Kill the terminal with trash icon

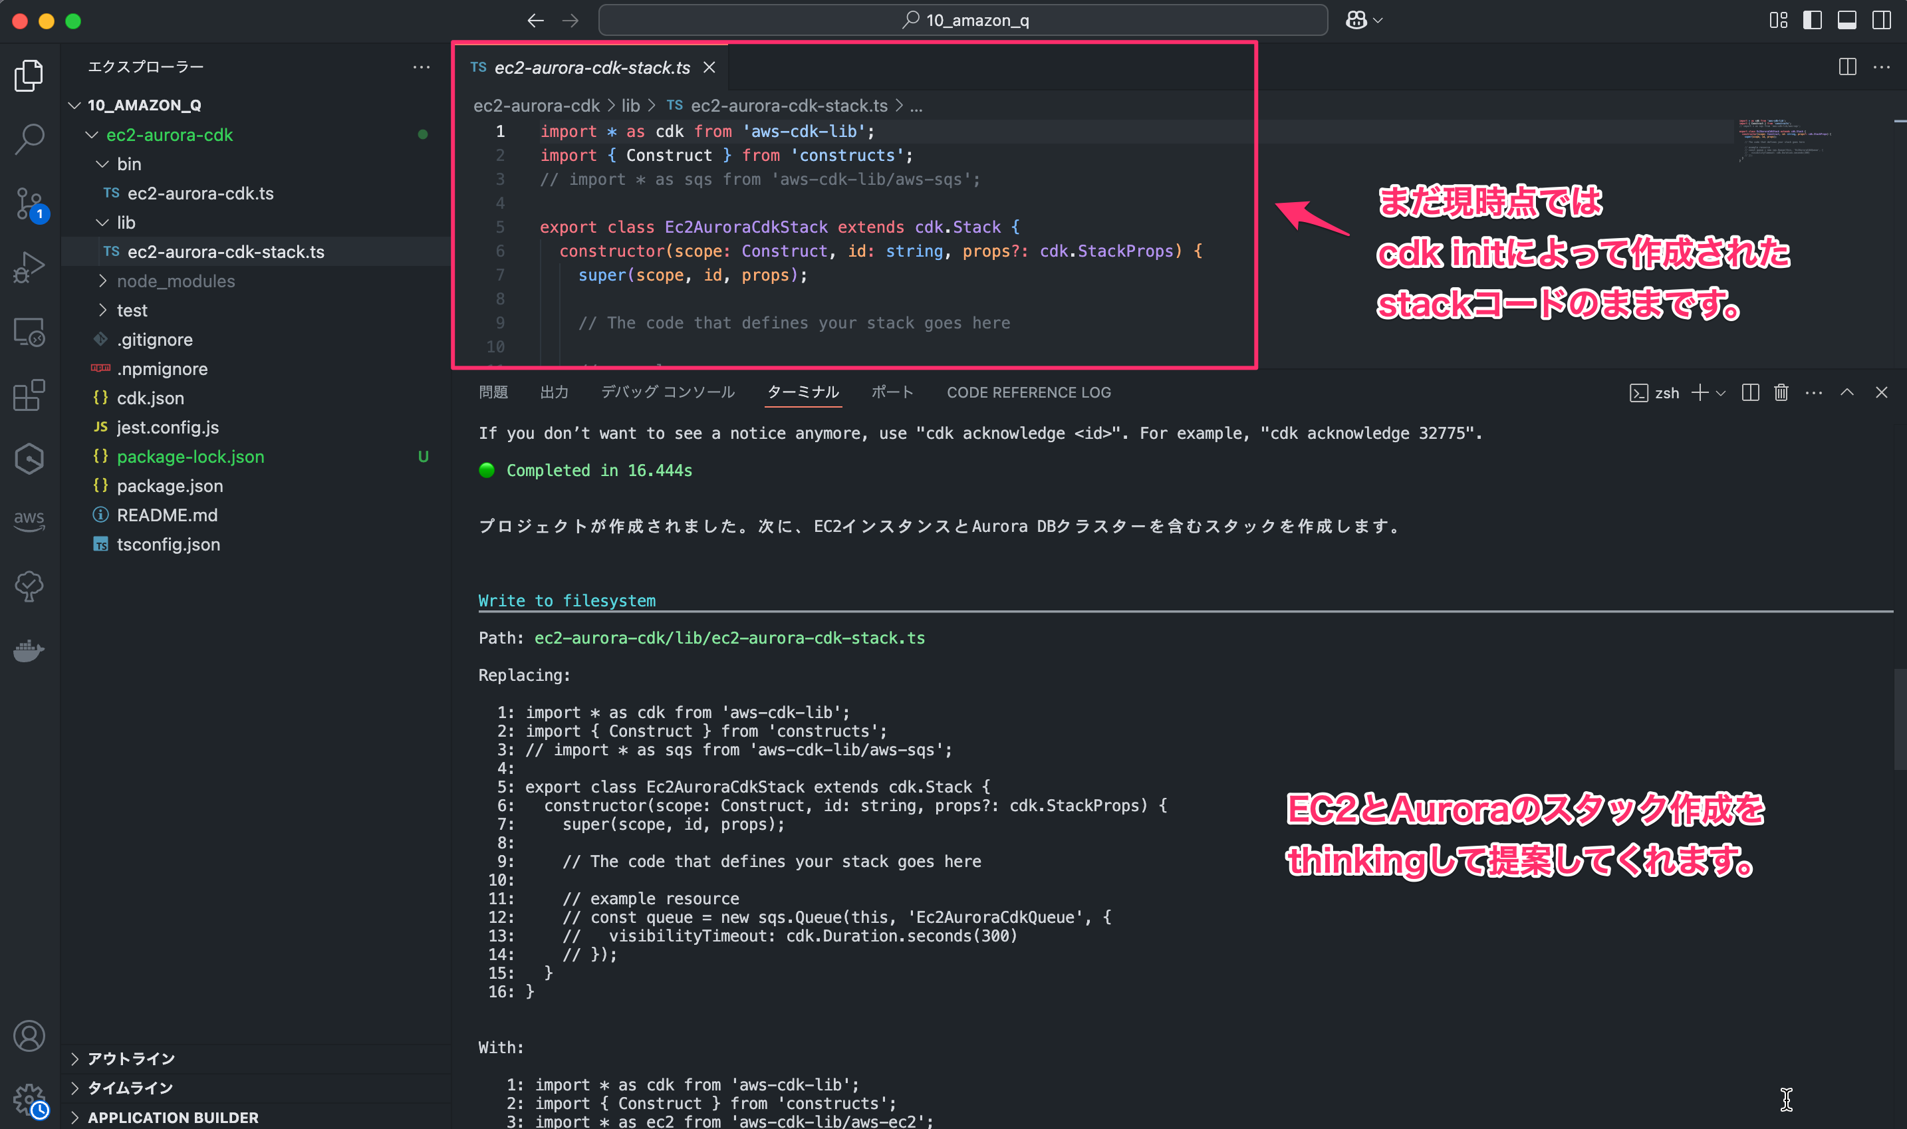(1781, 392)
